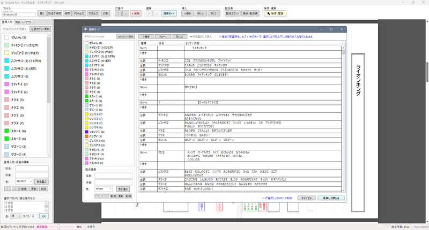Click the title field containing ライオンキング
Screen dimensions: 429x230
pyautogui.click(x=19, y=15)
